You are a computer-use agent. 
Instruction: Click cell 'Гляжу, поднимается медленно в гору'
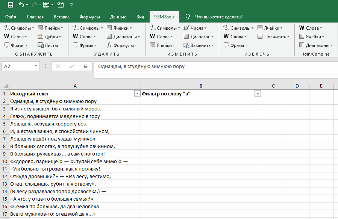(75, 116)
